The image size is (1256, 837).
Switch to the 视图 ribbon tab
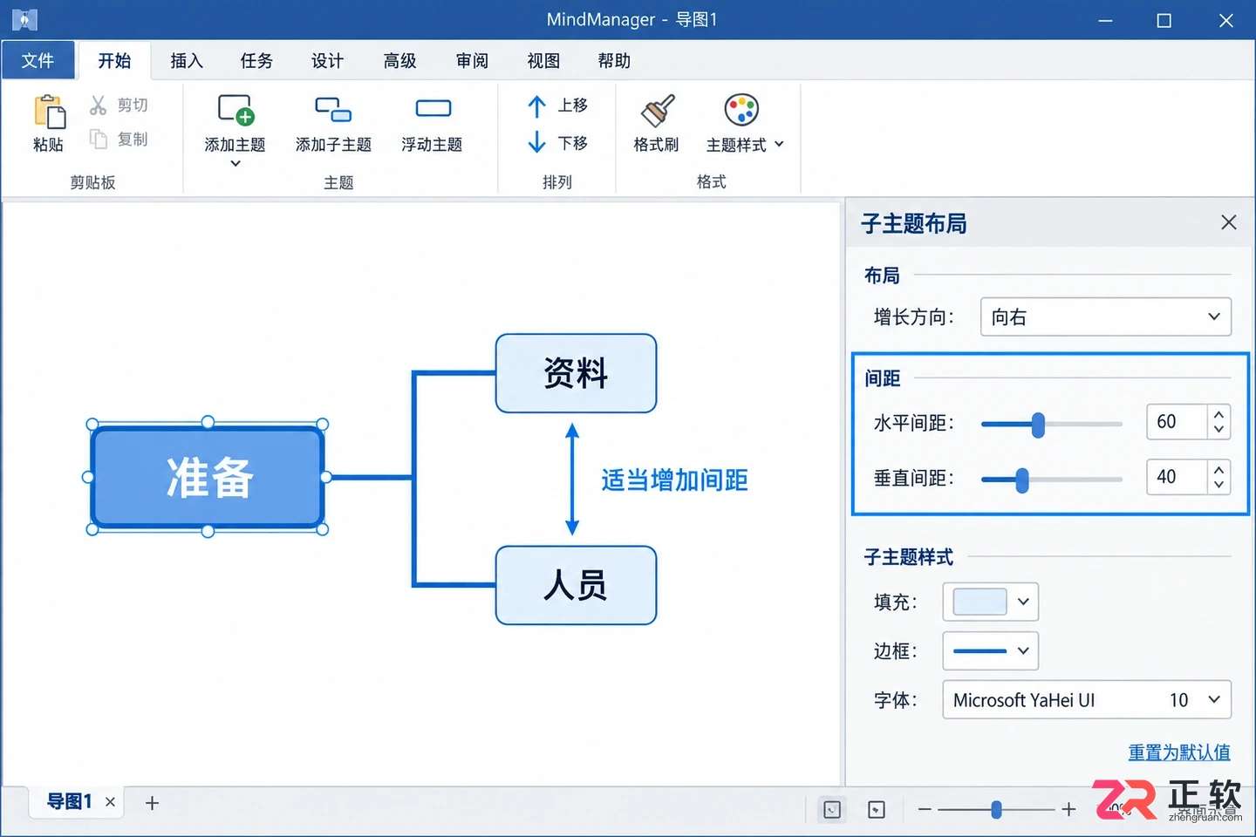[543, 60]
